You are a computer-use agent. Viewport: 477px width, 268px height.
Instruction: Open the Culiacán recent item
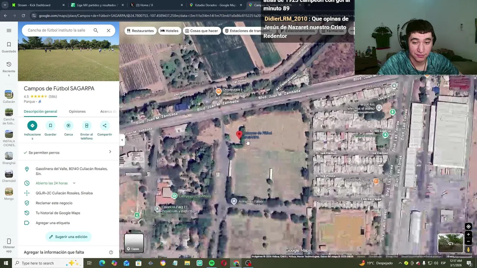tap(9, 96)
